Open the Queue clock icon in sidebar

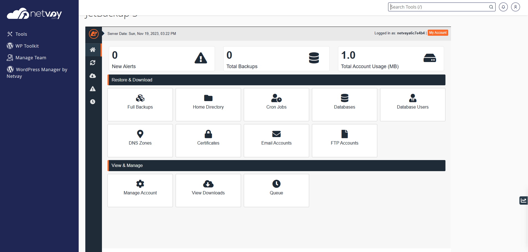pyautogui.click(x=93, y=102)
